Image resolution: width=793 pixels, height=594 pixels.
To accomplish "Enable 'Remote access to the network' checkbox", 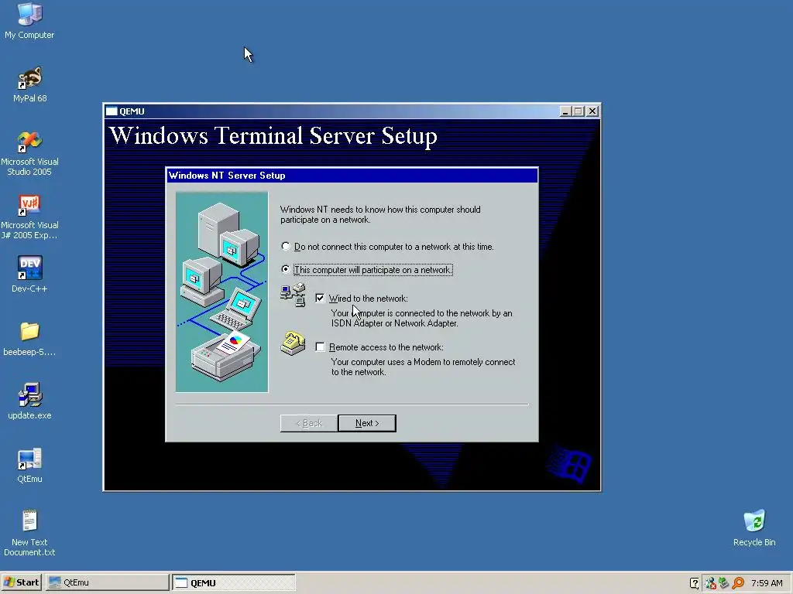I will click(320, 347).
